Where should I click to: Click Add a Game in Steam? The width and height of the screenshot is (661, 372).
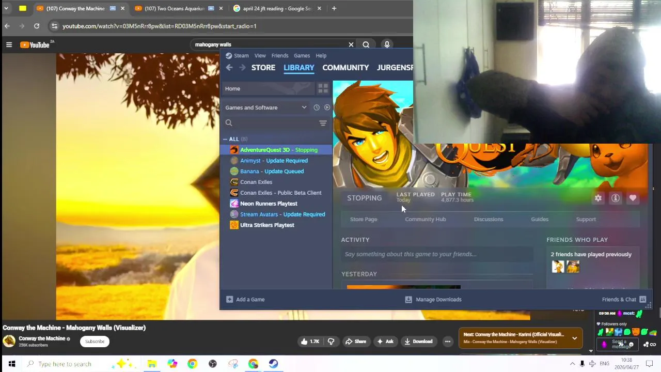(x=245, y=299)
